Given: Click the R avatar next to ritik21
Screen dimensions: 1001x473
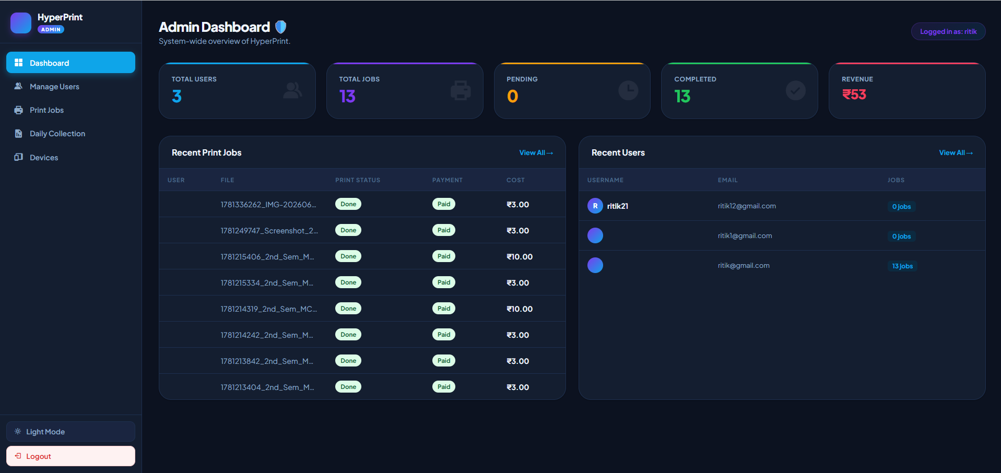Looking at the screenshot, I should (595, 206).
